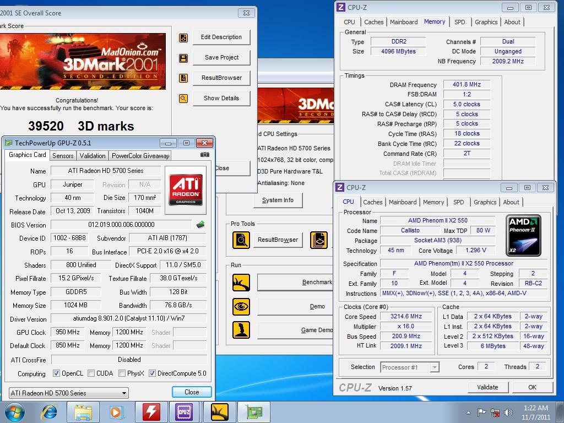The height and width of the screenshot is (423, 564).
Task: Click the Edit Description icon in 3DMark score window
Action: click(x=183, y=37)
